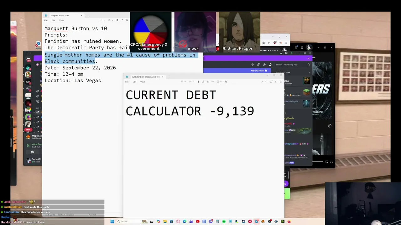Open File menu in Marquett Burton Notepad

(46, 21)
